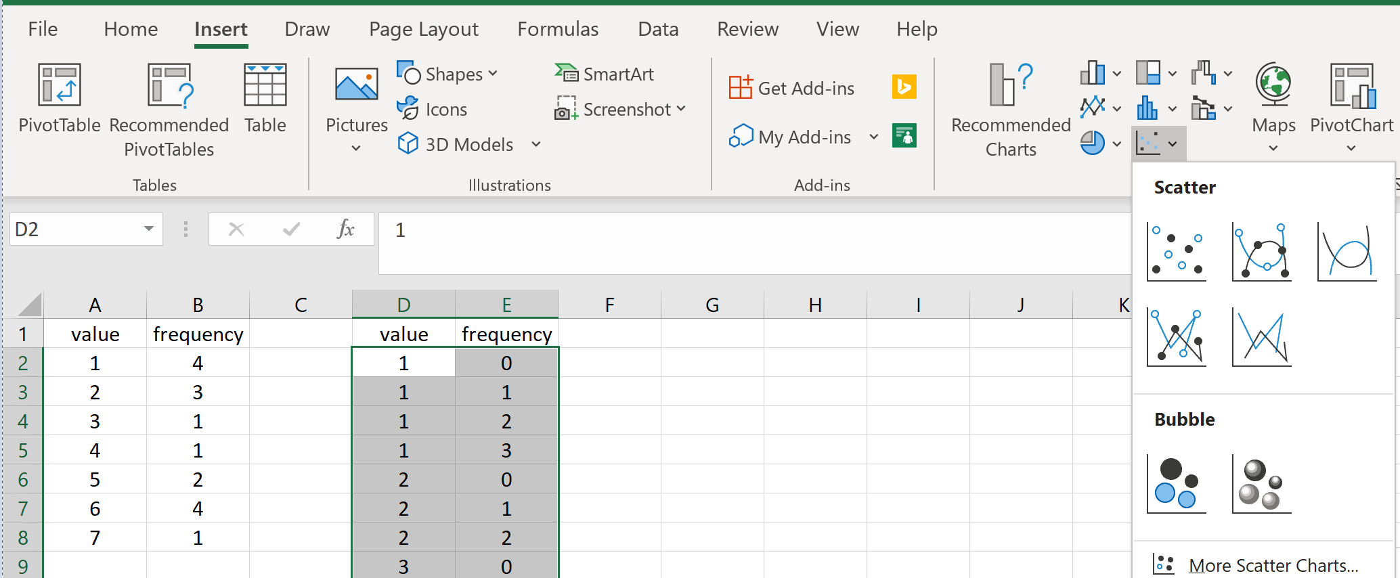The image size is (1400, 578).
Task: Open the My Add-ins dropdown arrow
Action: pos(874,137)
